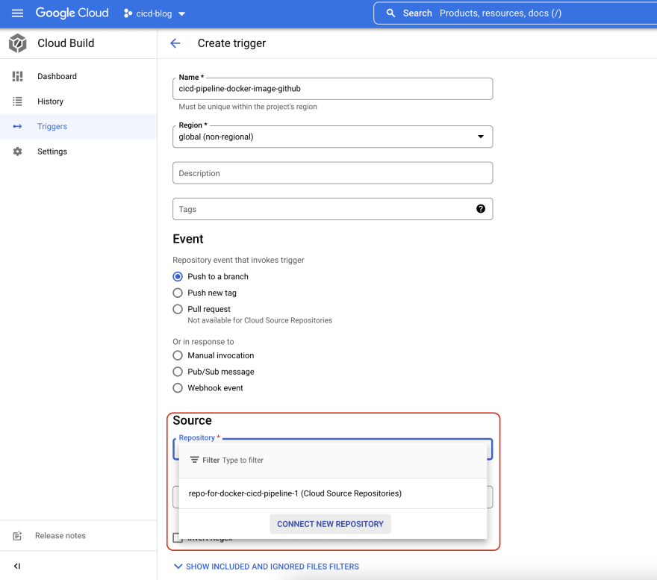Open the cicd-blog project selector
This screenshot has width=657, height=580.
click(x=155, y=14)
